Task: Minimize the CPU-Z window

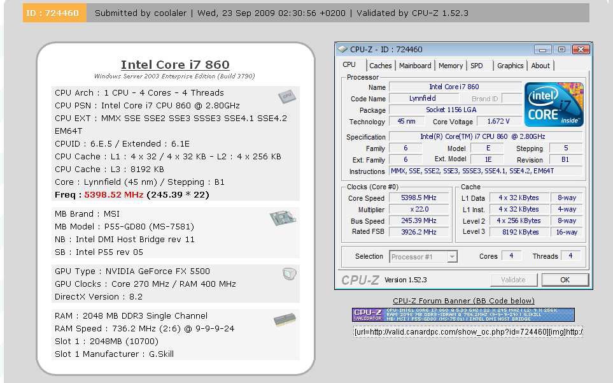Action: pos(542,49)
